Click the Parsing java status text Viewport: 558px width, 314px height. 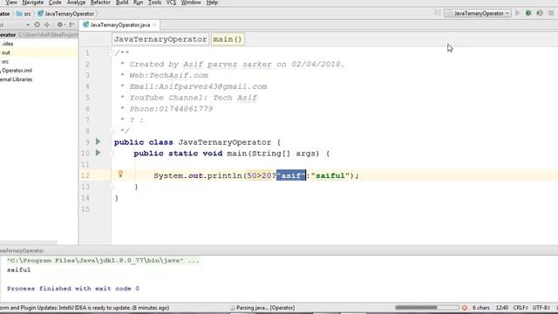(x=265, y=308)
